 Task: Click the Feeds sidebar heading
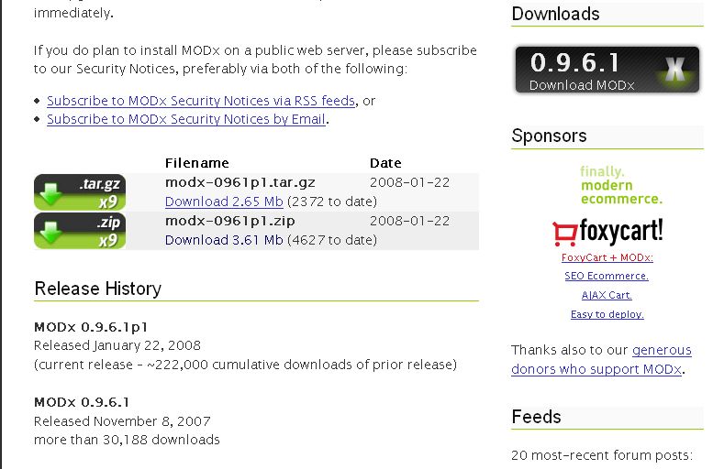536,417
